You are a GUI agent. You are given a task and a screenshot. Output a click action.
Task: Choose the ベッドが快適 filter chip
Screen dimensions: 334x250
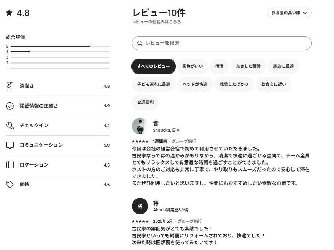195,84
